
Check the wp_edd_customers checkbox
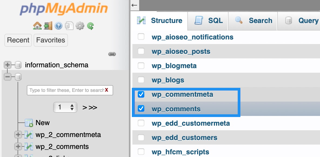[141, 138]
